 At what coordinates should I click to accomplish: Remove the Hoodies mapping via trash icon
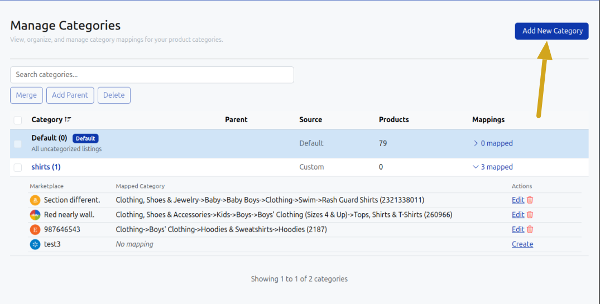click(x=530, y=229)
